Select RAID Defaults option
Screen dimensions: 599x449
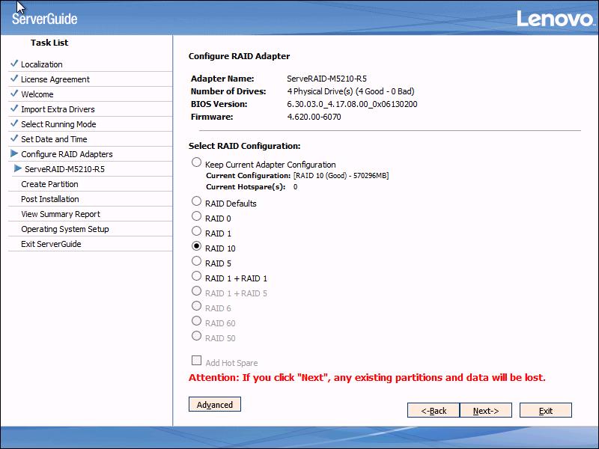coord(196,203)
